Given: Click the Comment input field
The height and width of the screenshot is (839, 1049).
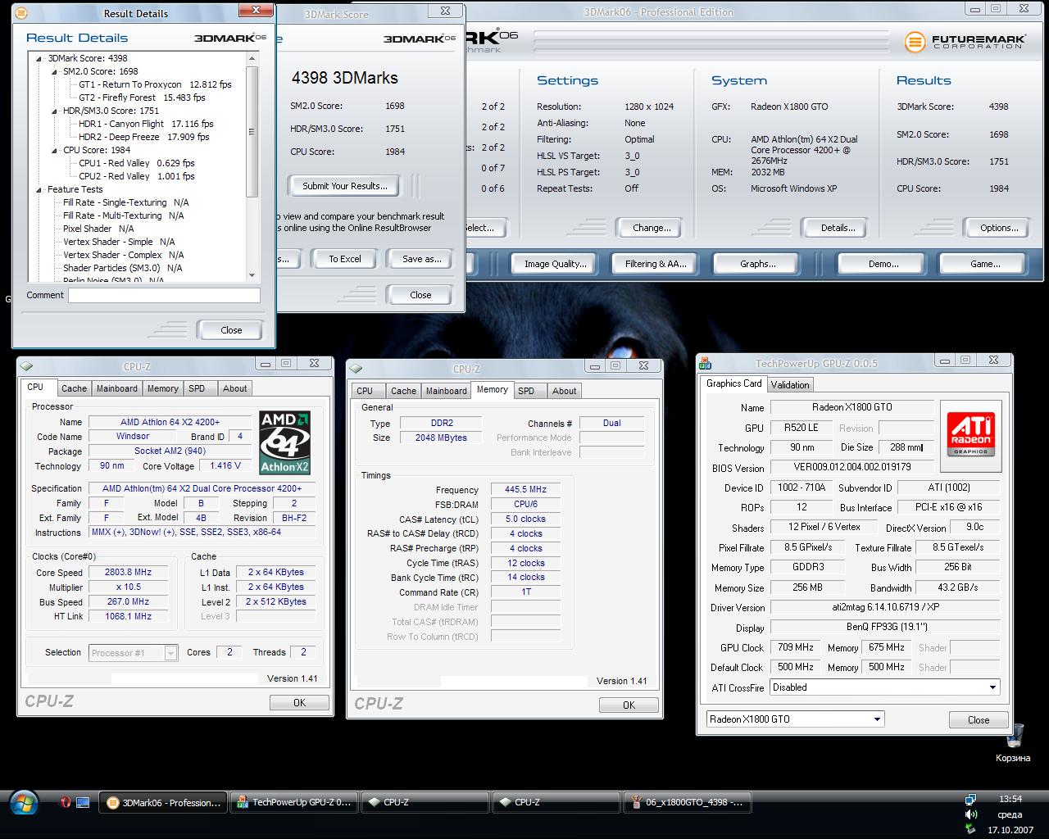Looking at the screenshot, I should (x=164, y=296).
